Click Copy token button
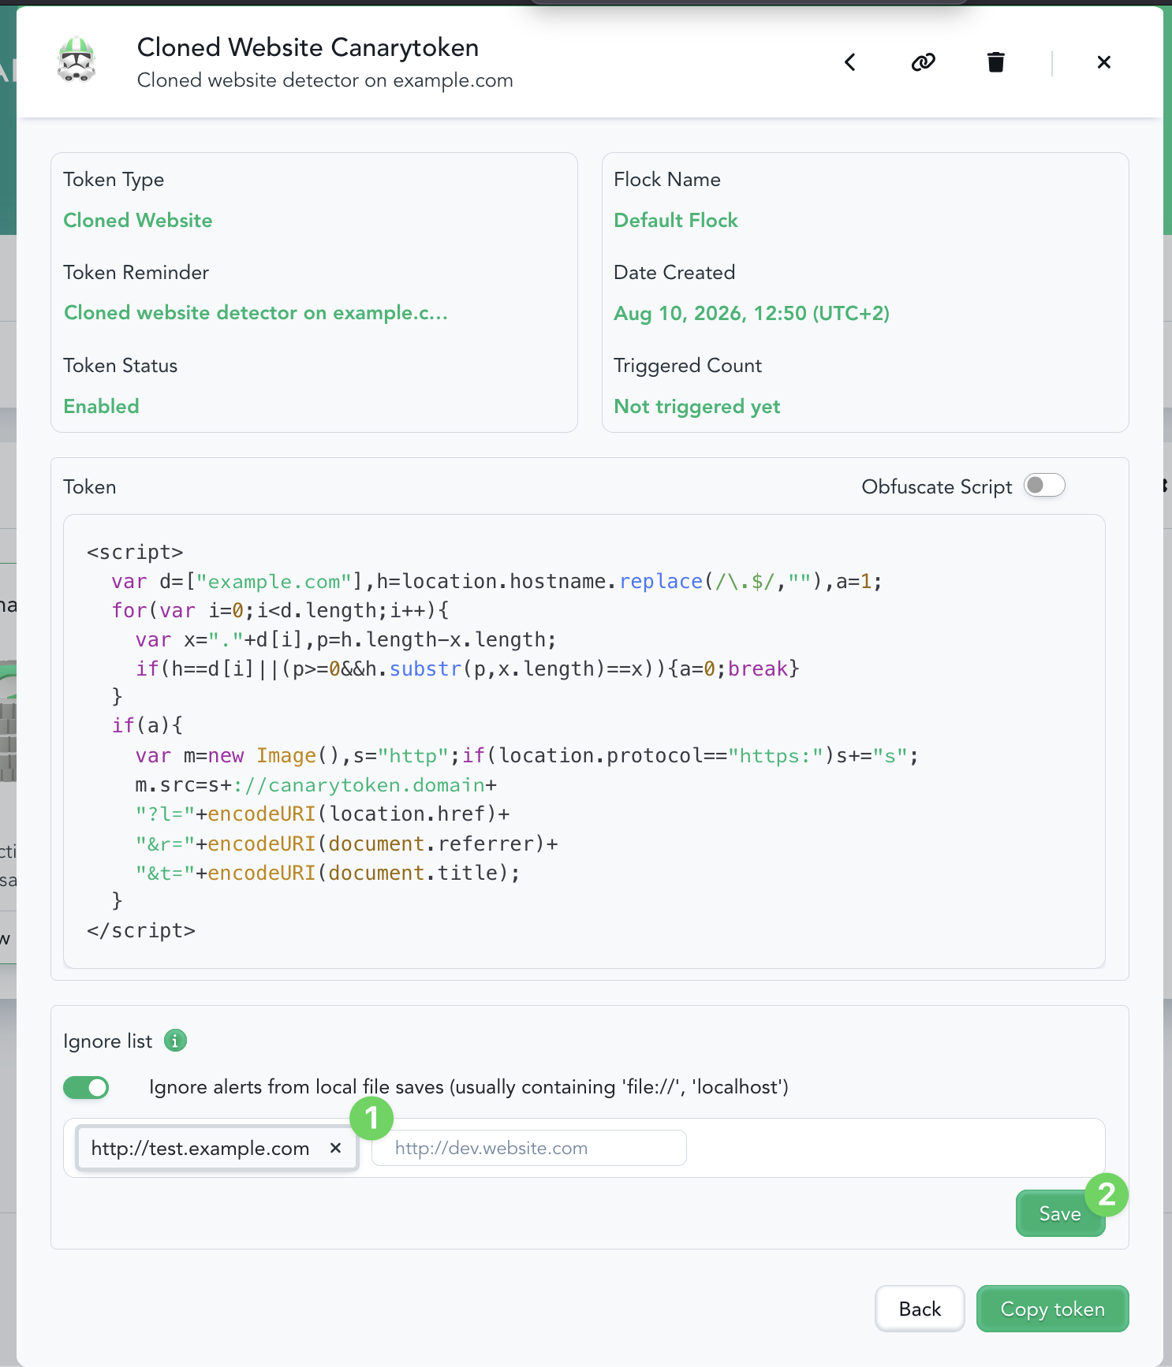 coord(1052,1309)
